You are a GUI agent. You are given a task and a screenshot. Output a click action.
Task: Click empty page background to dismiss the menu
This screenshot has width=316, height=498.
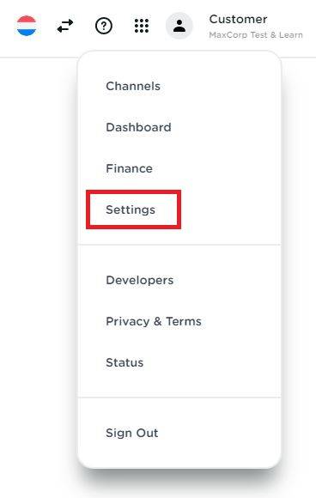pos(38,254)
